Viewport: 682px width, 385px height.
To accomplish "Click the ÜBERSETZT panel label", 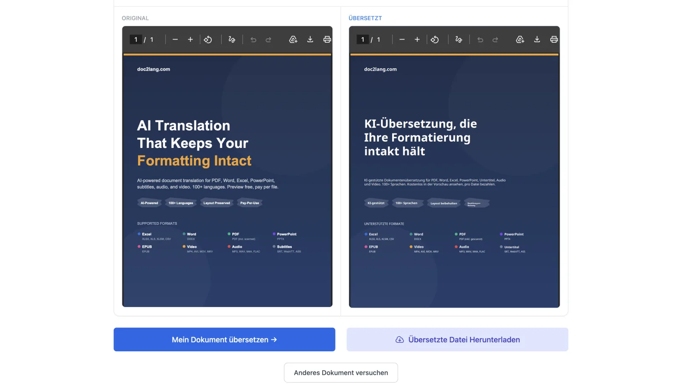I will (x=365, y=18).
